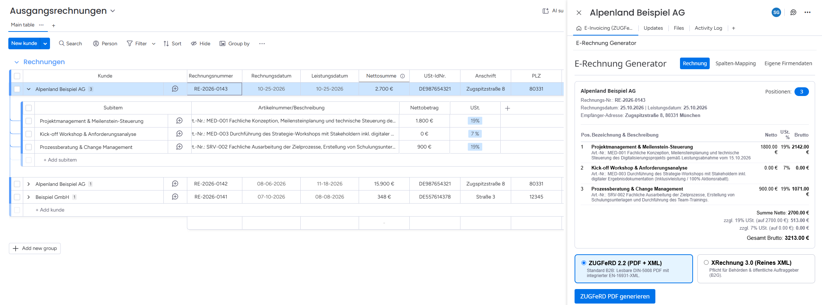Open update bubble for Prozessberatung subitem
The width and height of the screenshot is (822, 305).
(179, 147)
